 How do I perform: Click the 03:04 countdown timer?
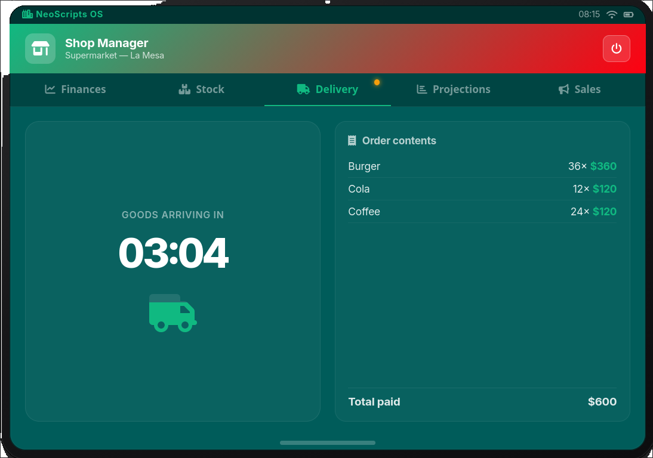point(173,253)
